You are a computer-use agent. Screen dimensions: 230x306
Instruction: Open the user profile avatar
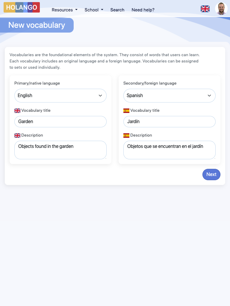221,9
